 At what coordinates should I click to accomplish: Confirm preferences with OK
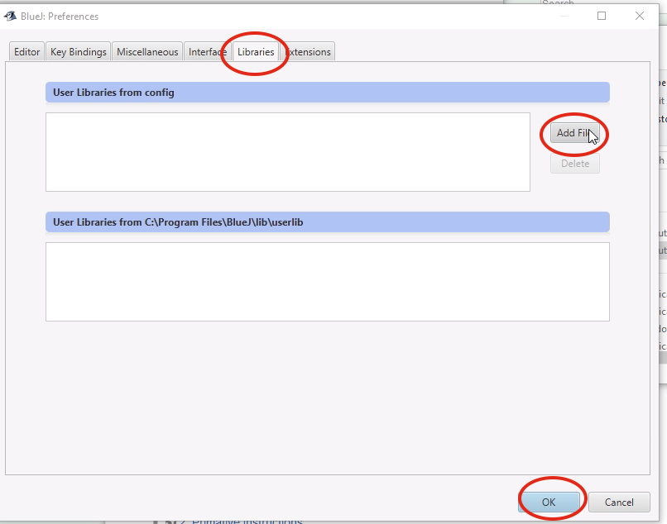[549, 502]
